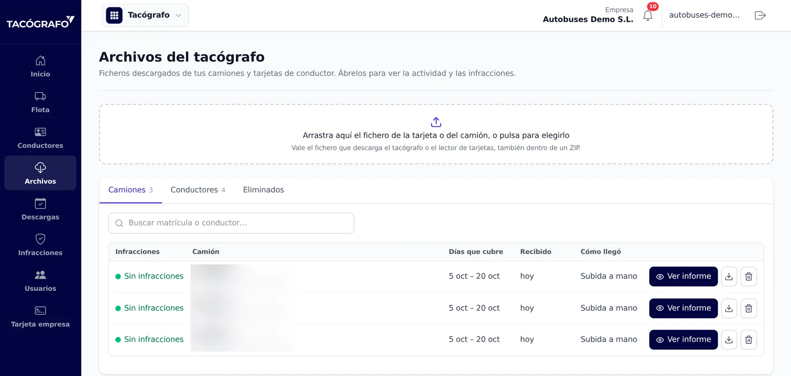This screenshot has width=791, height=376.
Task: Delete the second truck file
Action: pos(748,308)
